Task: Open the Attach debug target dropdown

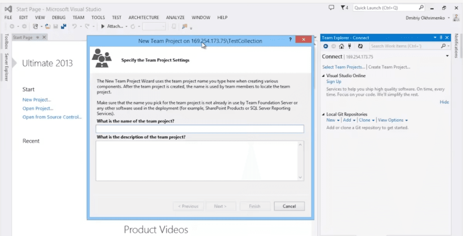Action: [x=126, y=27]
